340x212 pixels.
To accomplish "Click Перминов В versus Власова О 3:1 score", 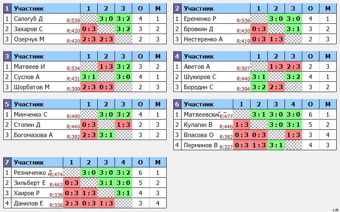I will tap(276, 145).
